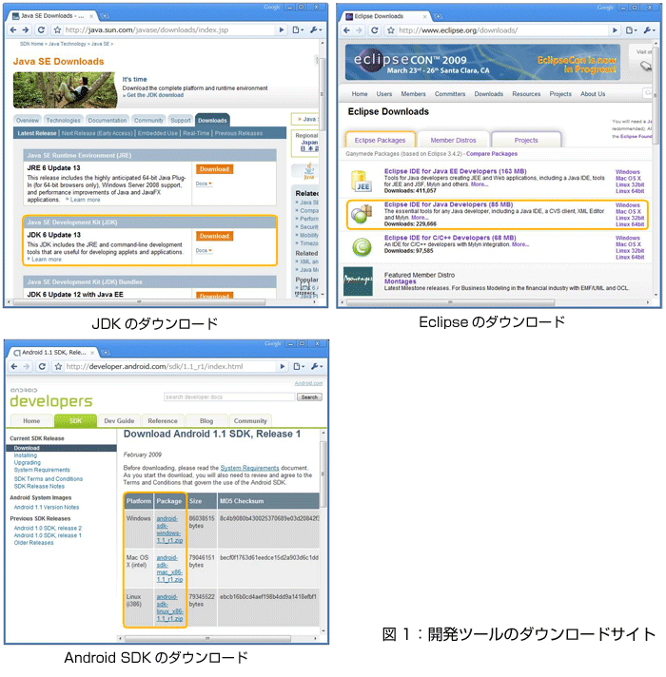
Task: Click address bar in Android SDK window
Action: [x=170, y=366]
